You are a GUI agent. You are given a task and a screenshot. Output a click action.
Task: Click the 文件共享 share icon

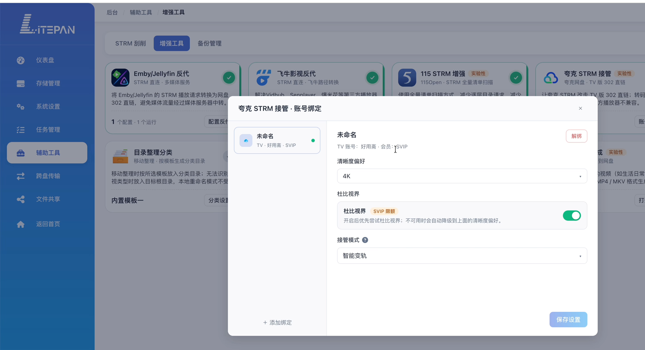(x=21, y=199)
